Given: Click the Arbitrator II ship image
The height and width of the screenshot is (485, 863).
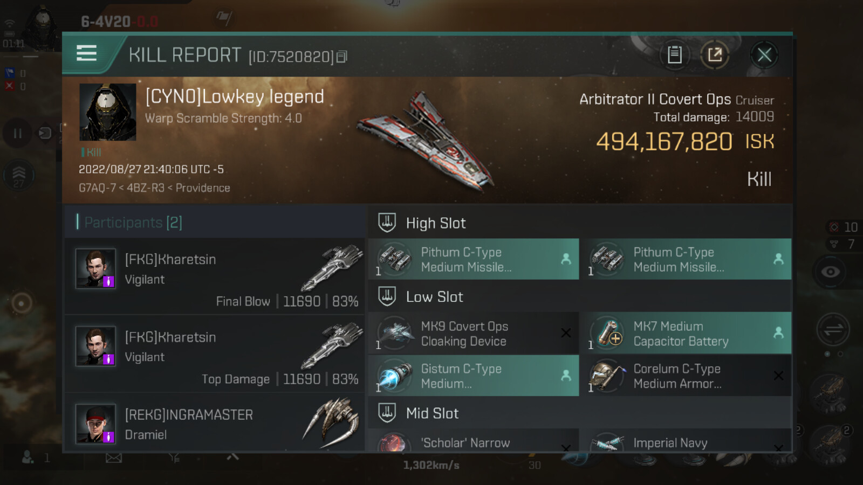Looking at the screenshot, I should point(426,141).
